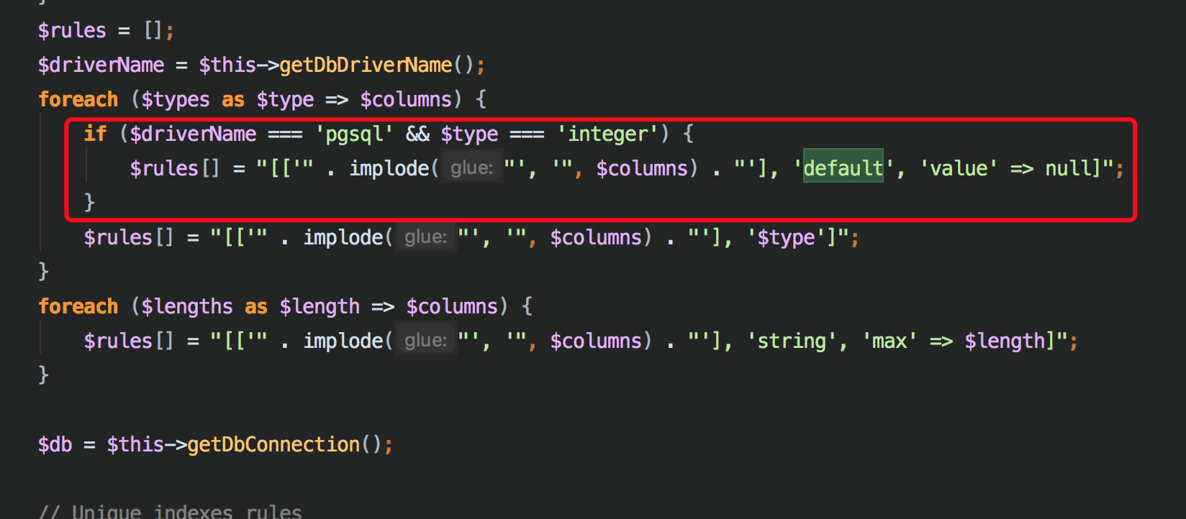Screen dimensions: 1186x519
Task: Click $this before getDbDriverName
Action: (227, 65)
